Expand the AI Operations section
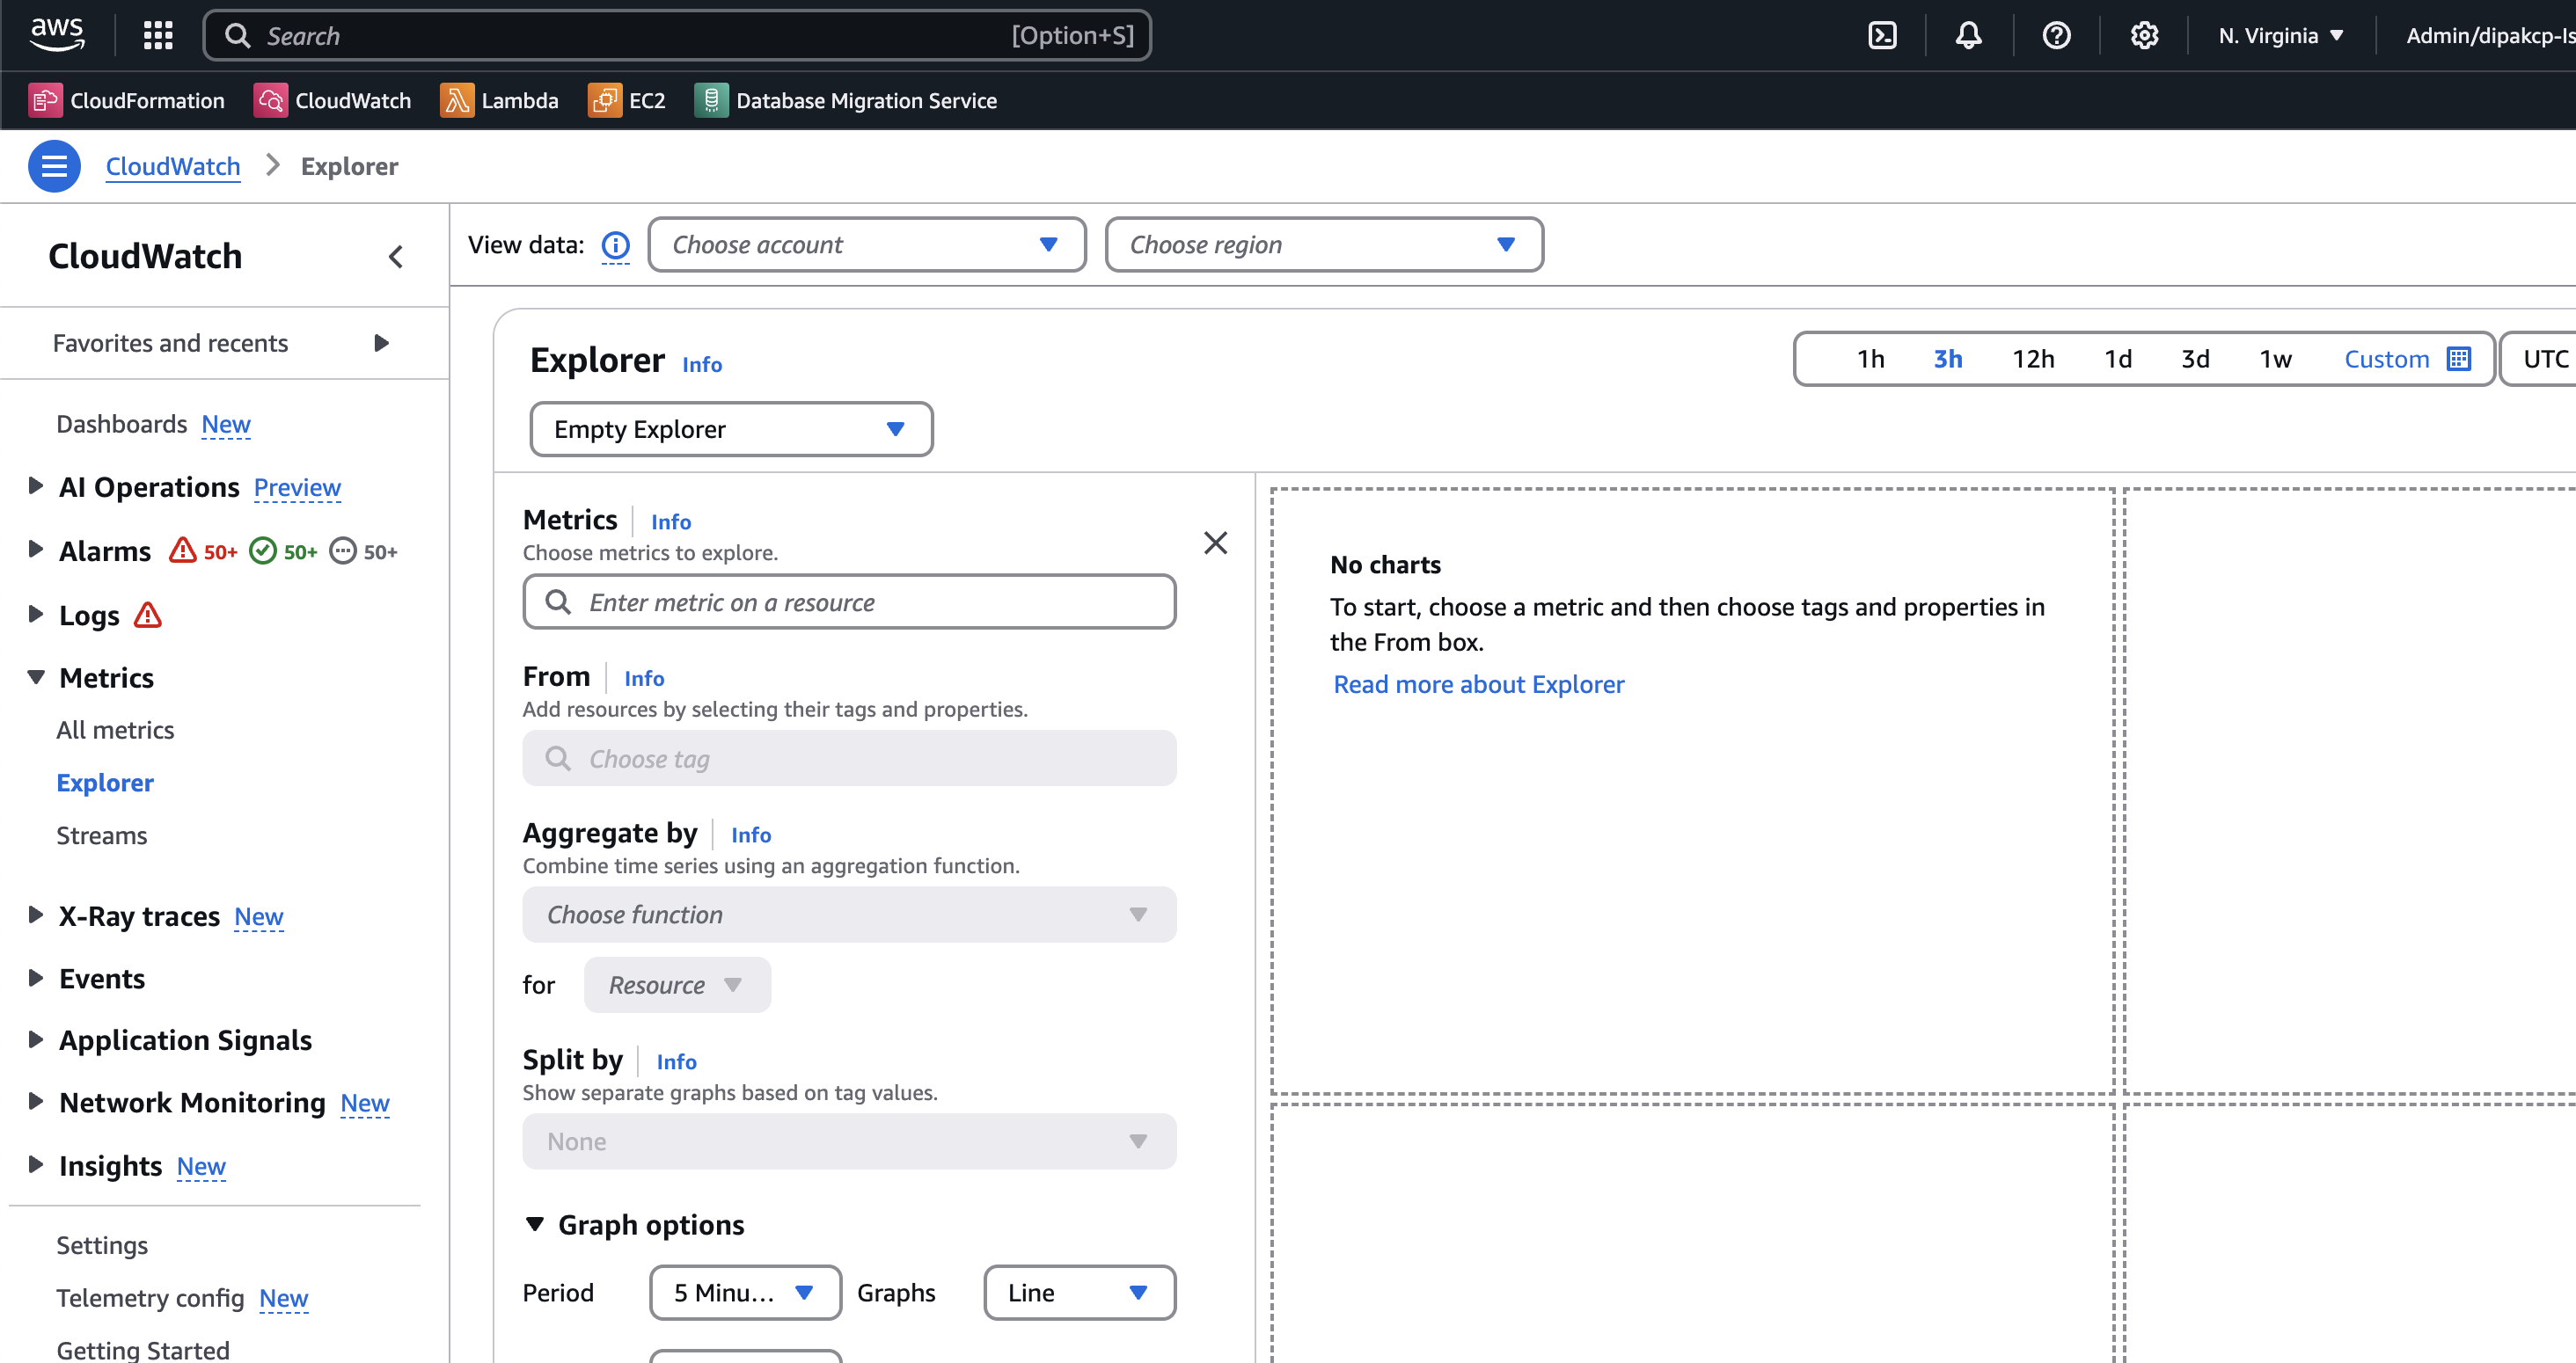2576x1363 pixels. tap(35, 485)
